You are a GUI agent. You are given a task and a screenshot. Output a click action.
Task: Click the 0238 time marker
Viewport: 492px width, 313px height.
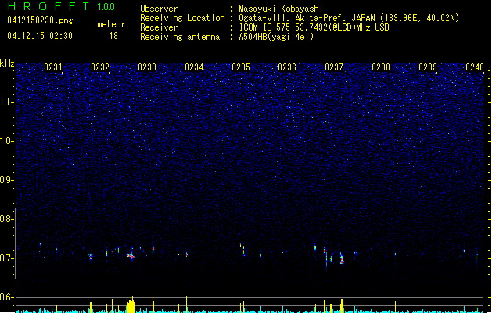381,67
